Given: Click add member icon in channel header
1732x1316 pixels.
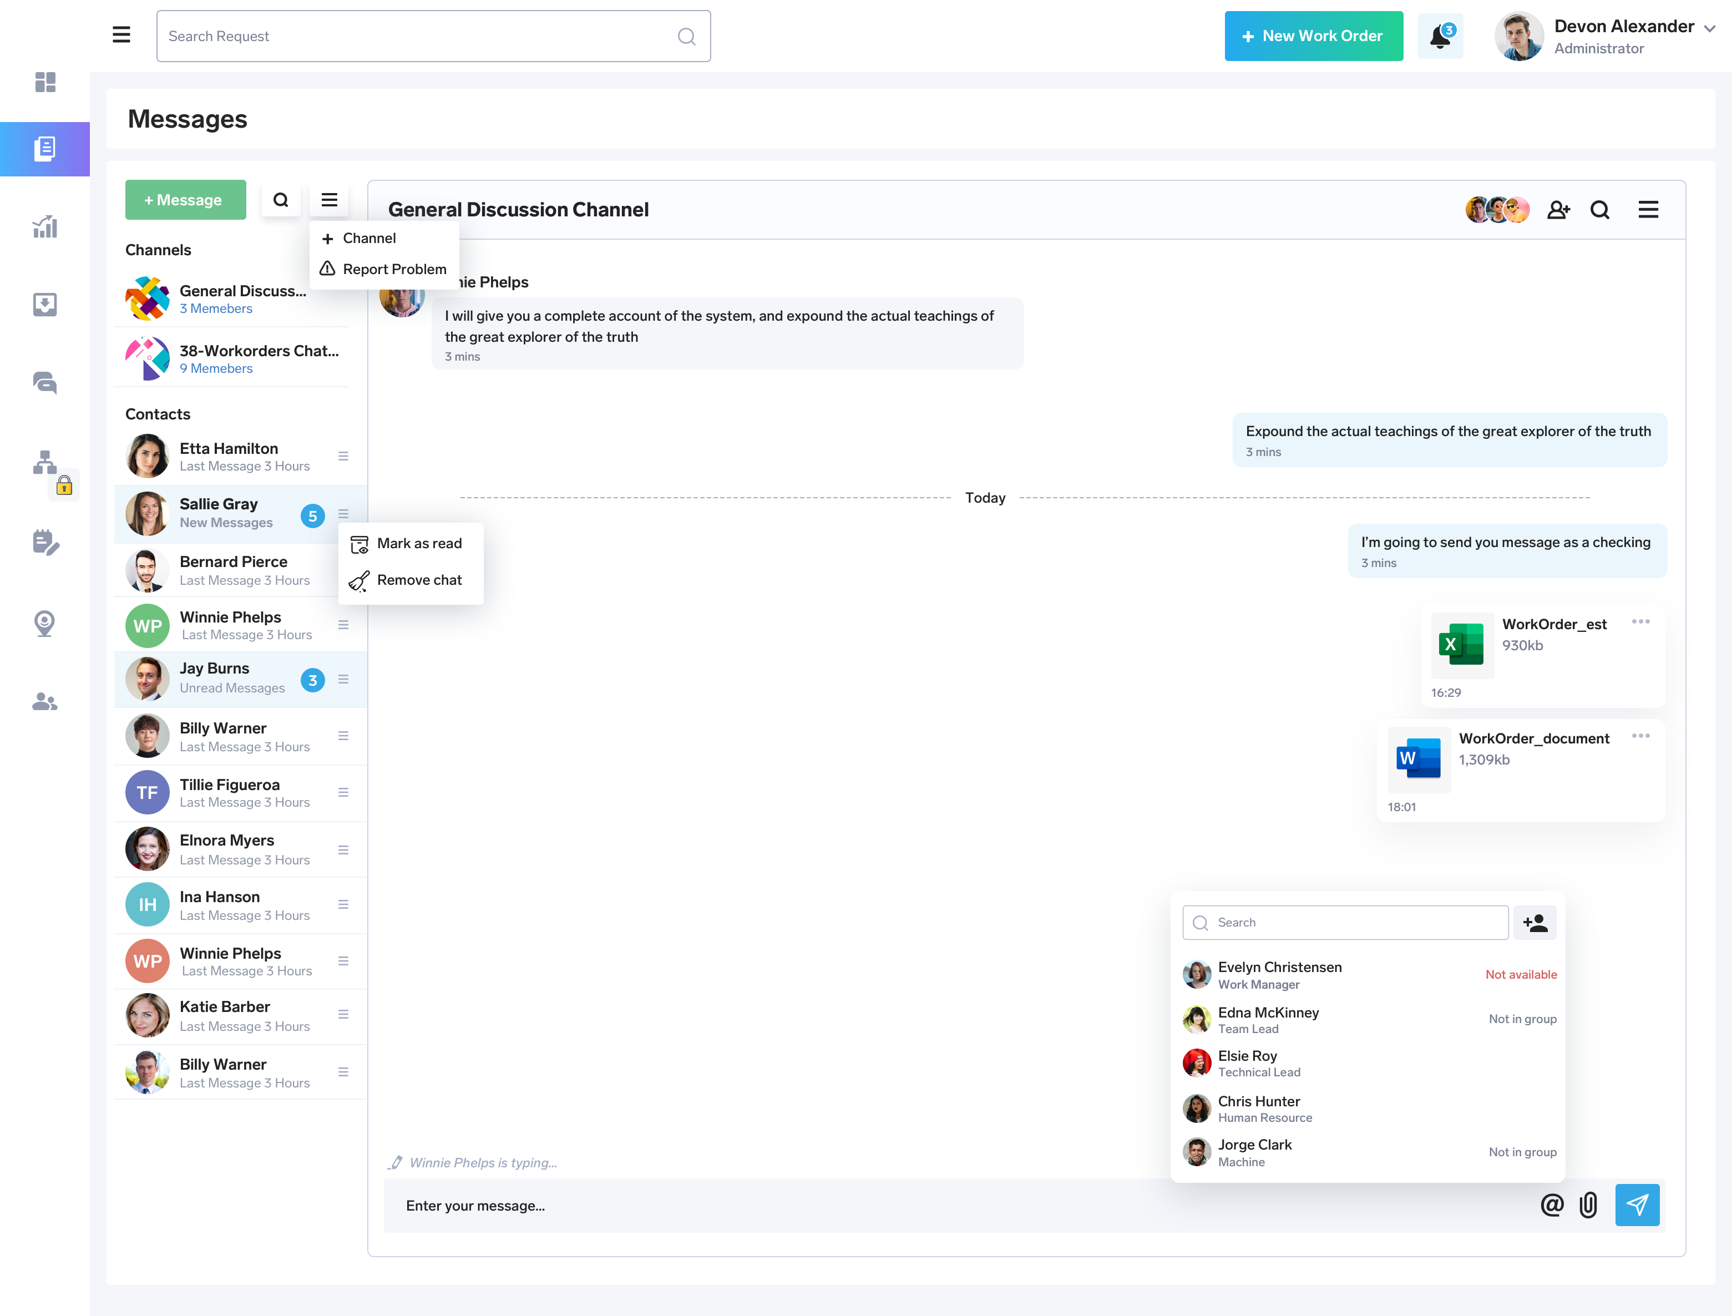Looking at the screenshot, I should (x=1558, y=209).
